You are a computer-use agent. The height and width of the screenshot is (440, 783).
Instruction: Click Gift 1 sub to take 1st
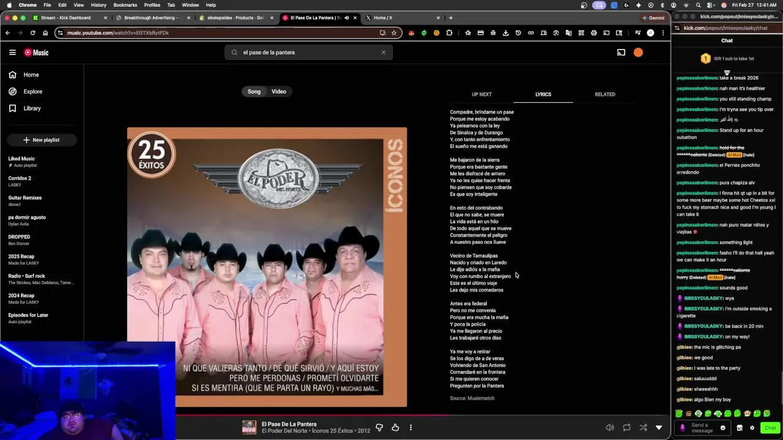pyautogui.click(x=727, y=59)
